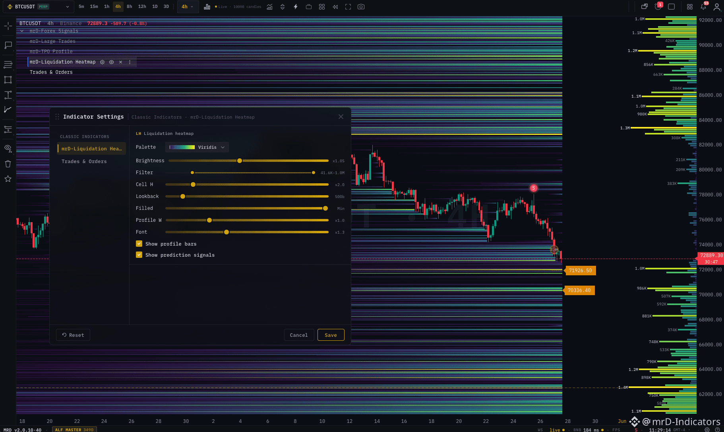Screen dimensions: 724x432
Task: Open the user account profile icon
Action: click(717, 7)
